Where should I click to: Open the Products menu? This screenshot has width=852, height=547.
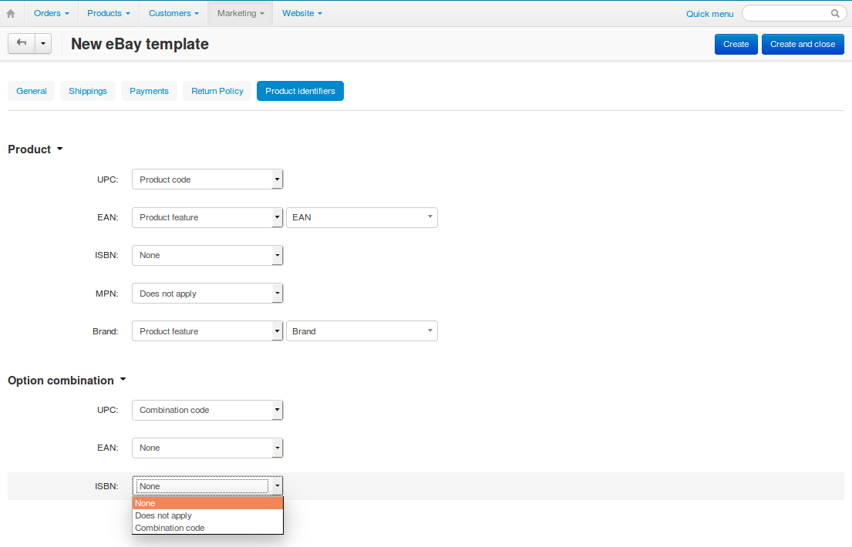(x=109, y=14)
